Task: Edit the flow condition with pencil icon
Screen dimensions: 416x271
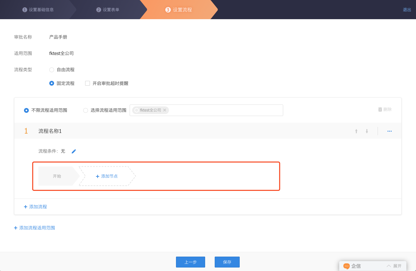Action: pyautogui.click(x=74, y=151)
